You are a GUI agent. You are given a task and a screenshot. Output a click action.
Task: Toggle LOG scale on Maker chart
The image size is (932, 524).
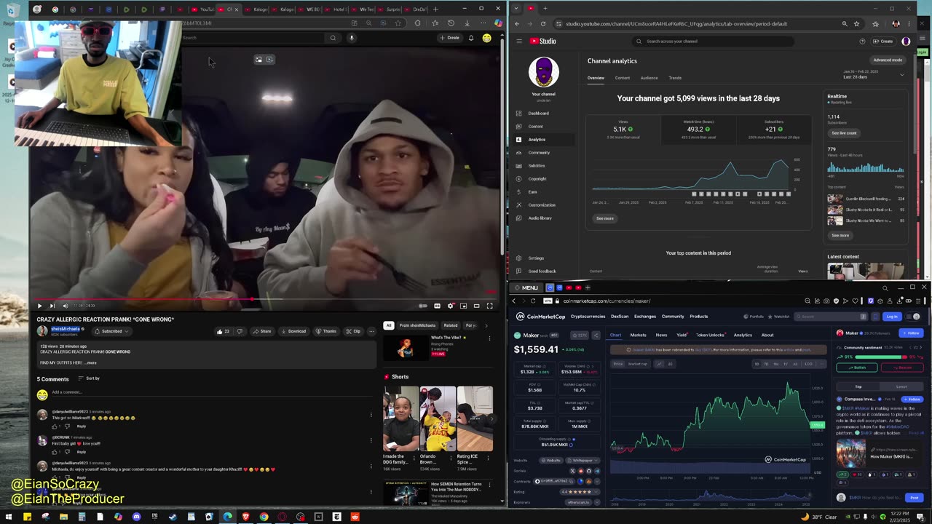coord(807,364)
